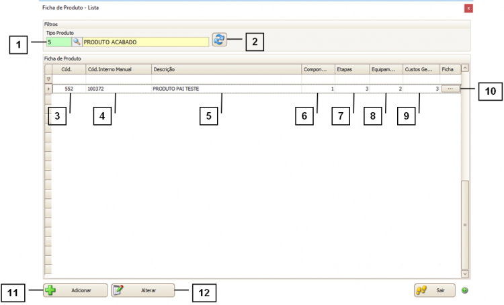Click the Descrição column header
504x305 pixels.
tap(225, 69)
